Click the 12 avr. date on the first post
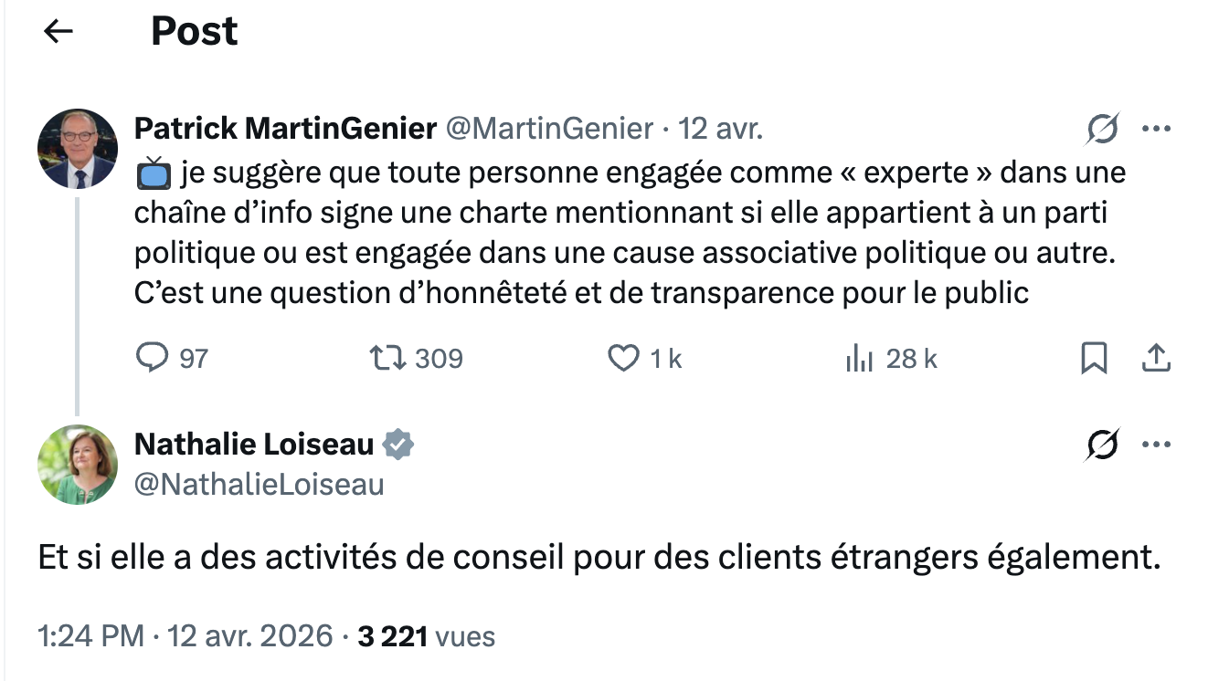The height and width of the screenshot is (681, 1208). coord(721,129)
